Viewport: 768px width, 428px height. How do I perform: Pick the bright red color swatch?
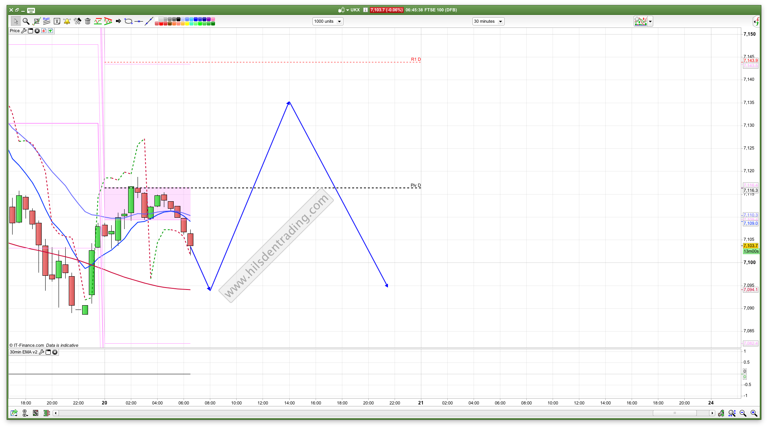tap(161, 24)
